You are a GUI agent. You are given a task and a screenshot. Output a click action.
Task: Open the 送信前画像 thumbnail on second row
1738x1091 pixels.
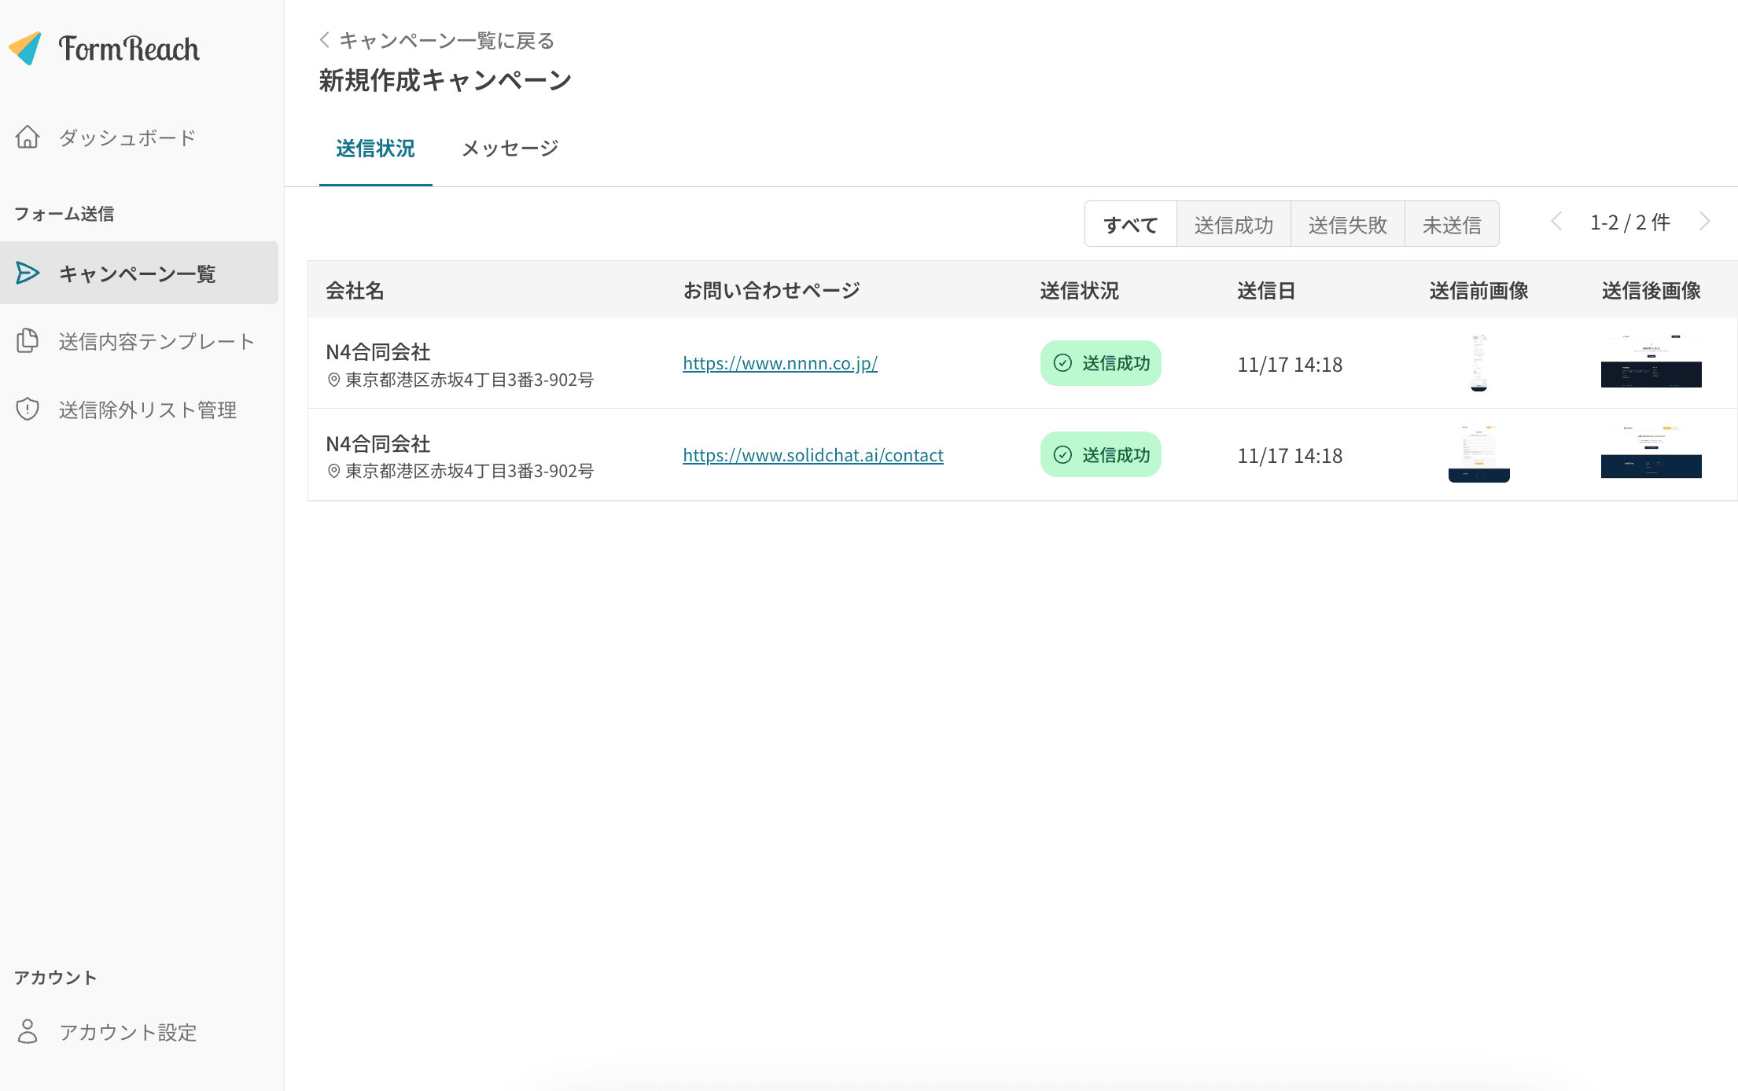point(1478,454)
